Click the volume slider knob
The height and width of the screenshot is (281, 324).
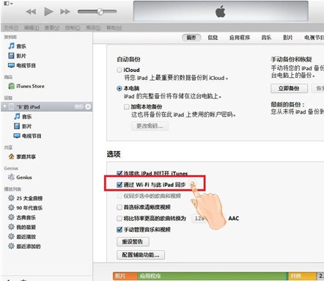[100, 12]
